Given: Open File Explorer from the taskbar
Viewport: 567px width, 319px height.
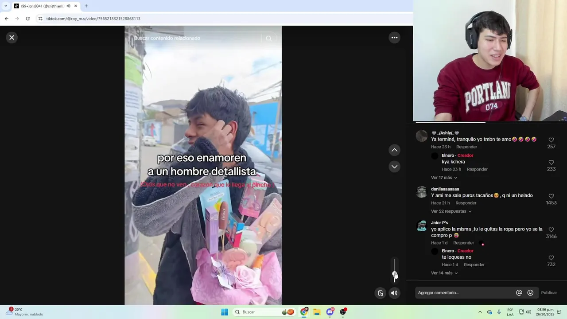Looking at the screenshot, I should tap(317, 312).
